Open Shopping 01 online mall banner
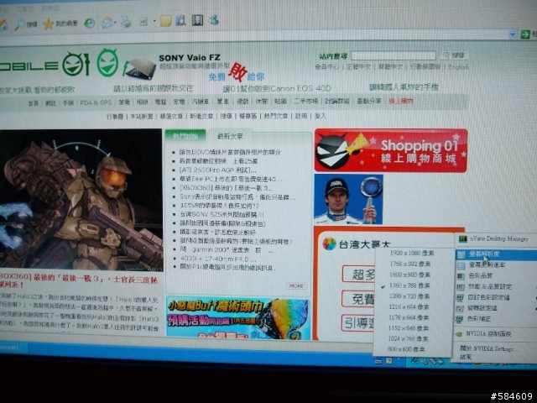 391,150
